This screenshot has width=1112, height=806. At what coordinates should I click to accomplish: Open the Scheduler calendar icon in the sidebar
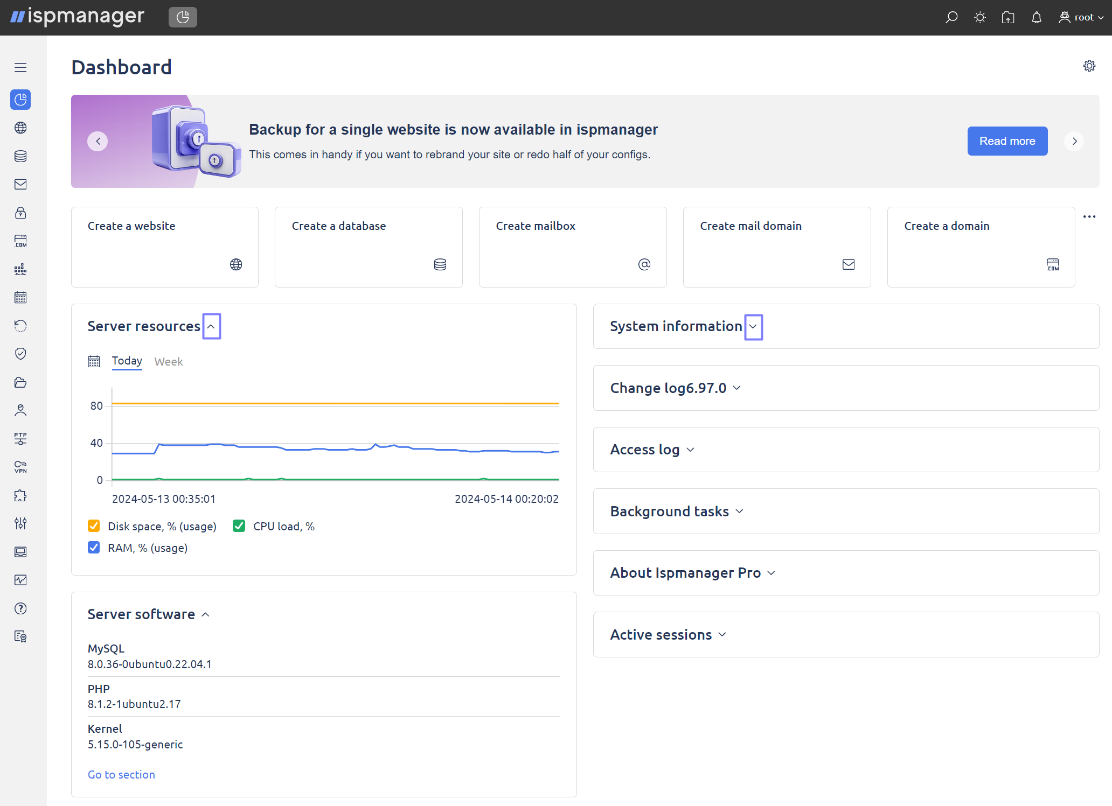(x=20, y=298)
